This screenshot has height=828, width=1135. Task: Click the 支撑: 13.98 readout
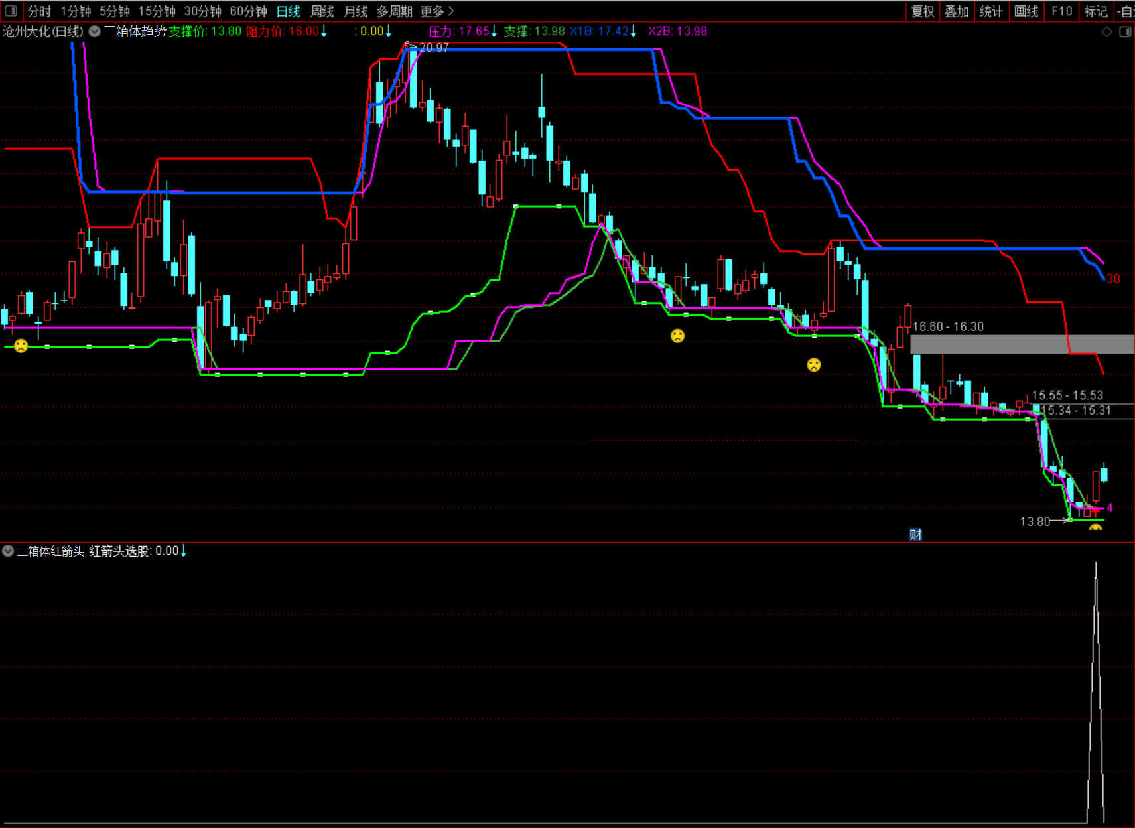point(535,31)
